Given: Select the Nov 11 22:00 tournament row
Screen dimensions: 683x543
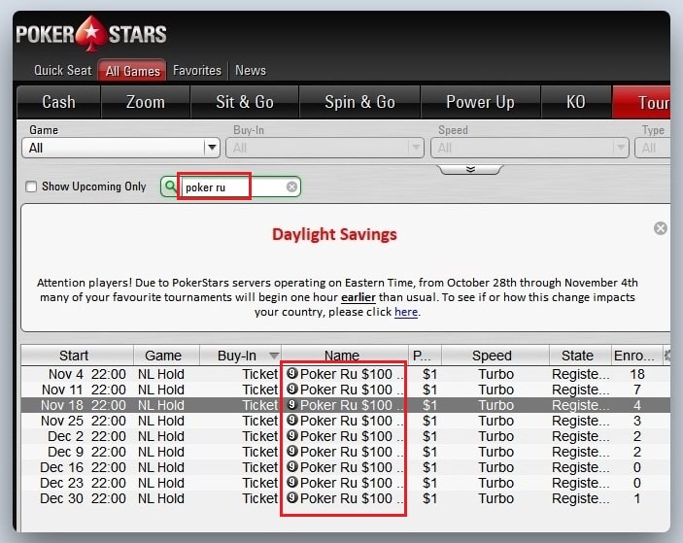Looking at the screenshot, I should pyautogui.click(x=346, y=390).
